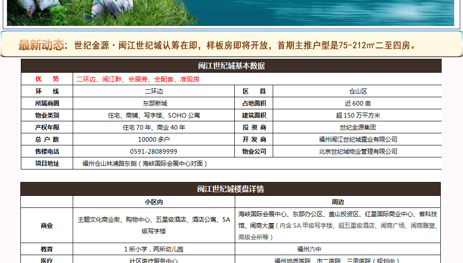Click the 福州闽江世纪城置业有限公司 developer cell

click(x=357, y=139)
